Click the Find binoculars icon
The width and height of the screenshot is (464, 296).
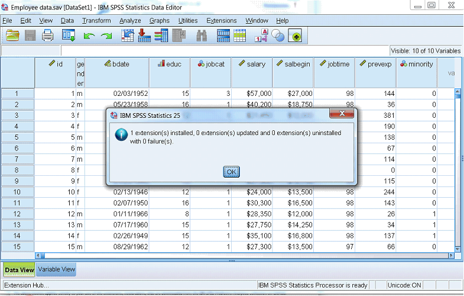202,36
